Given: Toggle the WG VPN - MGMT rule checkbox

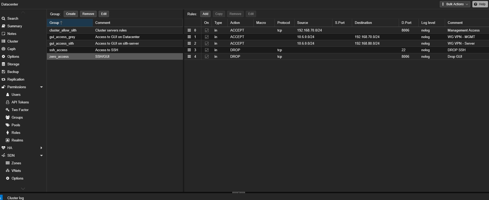Looking at the screenshot, I should (207, 37).
